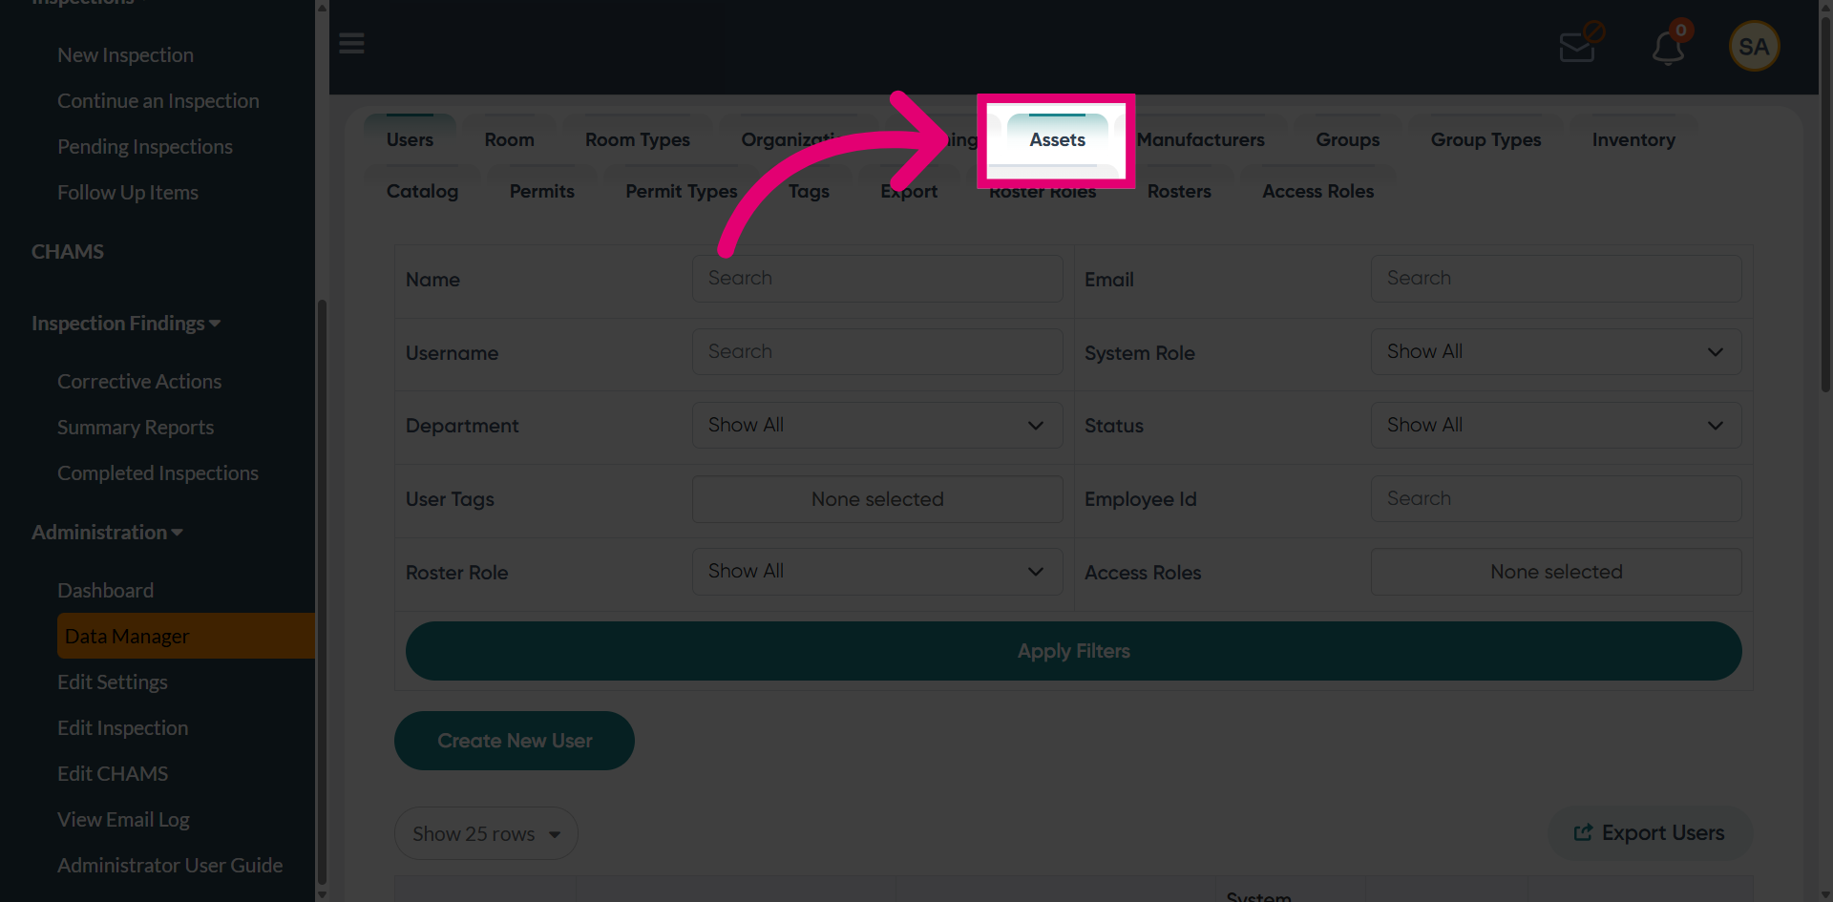Open Edit Inspection link
Screen dimensions: 1833x902
pyautogui.click(x=123, y=728)
